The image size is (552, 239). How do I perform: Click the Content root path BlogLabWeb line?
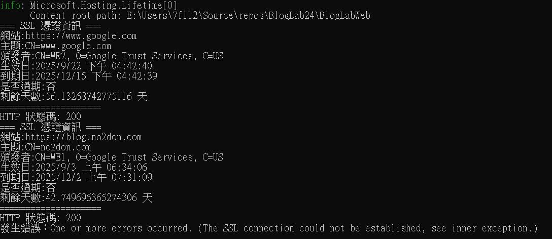(x=200, y=16)
